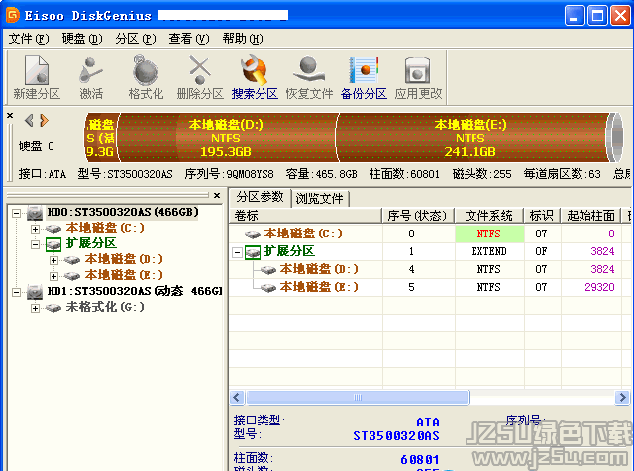Collapse the HD0:ST3500320AS tree node
Viewport: 634px width, 471px height.
(x=16, y=213)
